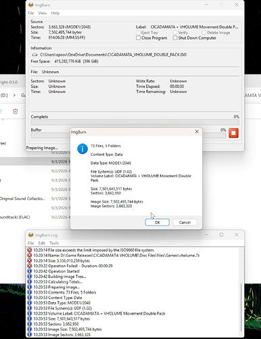Toggle the Shut Down Computer checkbox
This screenshot has width=261, height=339.
pyautogui.click(x=175, y=38)
